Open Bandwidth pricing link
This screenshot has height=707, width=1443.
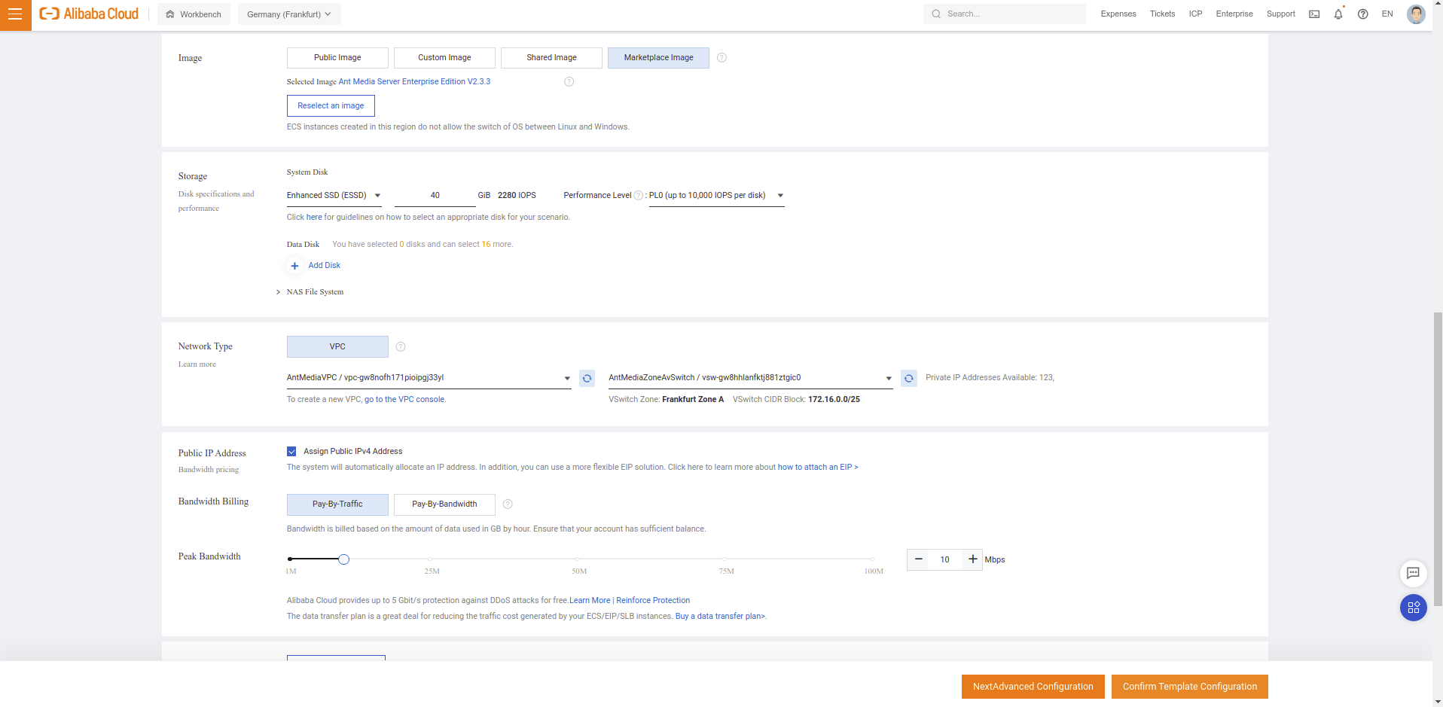click(209, 469)
